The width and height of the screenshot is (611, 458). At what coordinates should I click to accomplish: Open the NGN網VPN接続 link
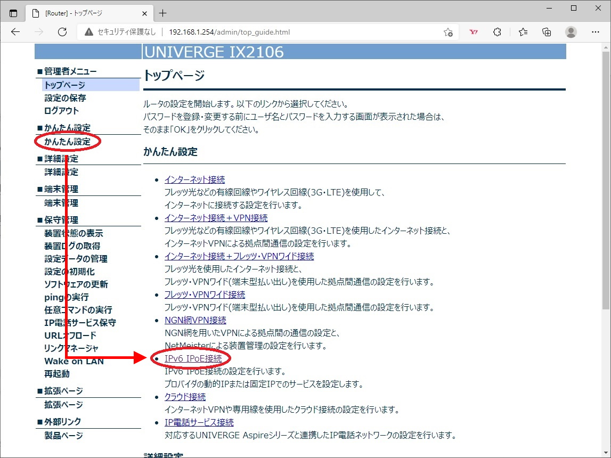(x=195, y=320)
